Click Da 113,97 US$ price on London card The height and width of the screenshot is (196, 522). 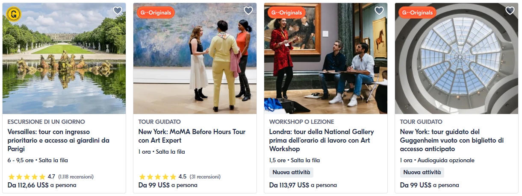(x=289, y=185)
